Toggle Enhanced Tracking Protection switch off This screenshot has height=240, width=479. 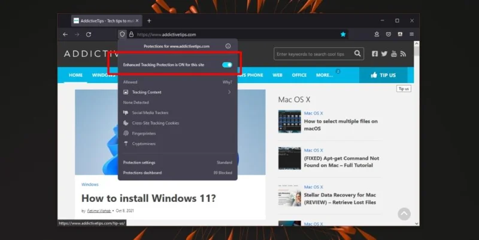pos(227,64)
